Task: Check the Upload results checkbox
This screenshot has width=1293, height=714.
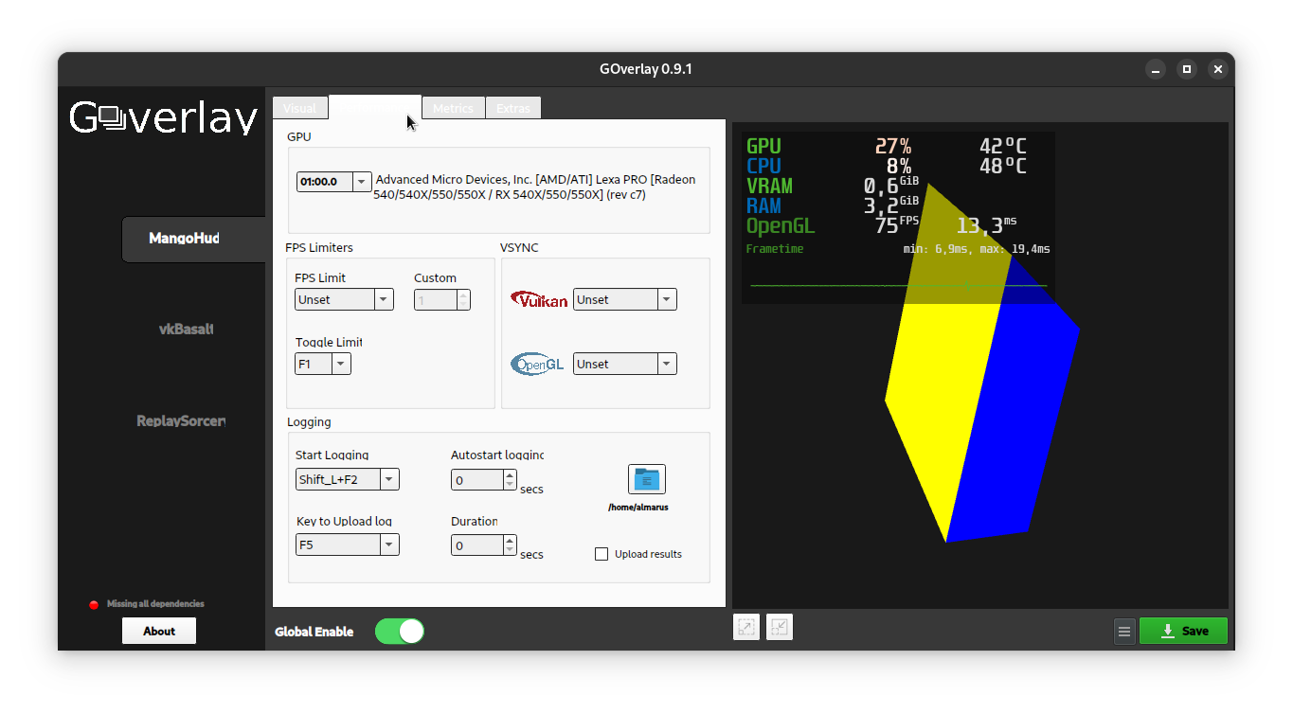Action: point(602,554)
